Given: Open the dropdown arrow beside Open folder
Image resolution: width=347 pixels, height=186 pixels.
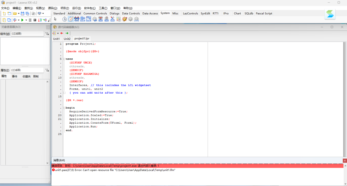Looking at the screenshot, I should click(19, 13).
